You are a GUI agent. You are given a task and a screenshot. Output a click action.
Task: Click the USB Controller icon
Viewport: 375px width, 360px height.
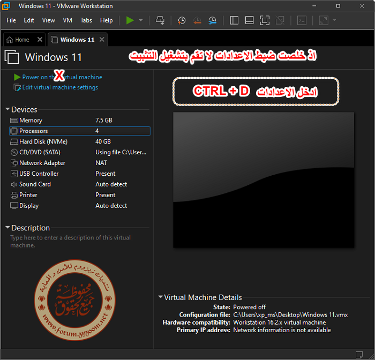pos(14,174)
